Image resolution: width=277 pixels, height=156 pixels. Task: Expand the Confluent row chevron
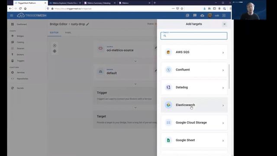(x=223, y=70)
